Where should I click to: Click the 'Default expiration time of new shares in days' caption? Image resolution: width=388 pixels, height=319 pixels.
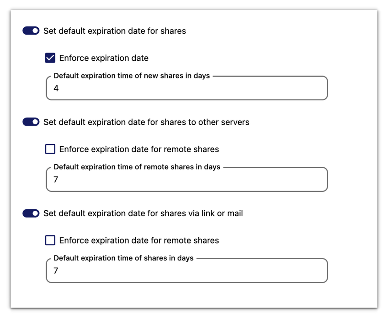132,76
